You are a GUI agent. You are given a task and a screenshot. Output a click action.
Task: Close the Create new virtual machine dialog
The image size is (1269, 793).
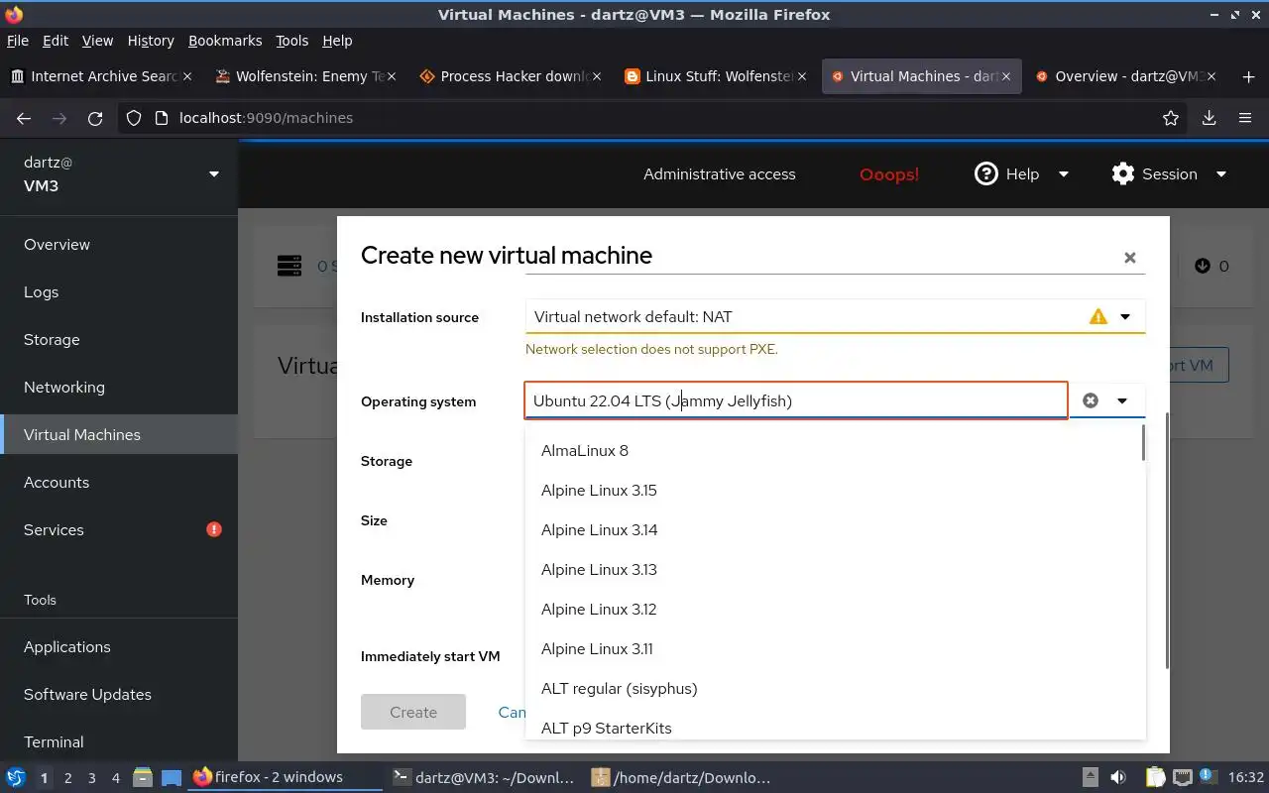[x=1129, y=258]
